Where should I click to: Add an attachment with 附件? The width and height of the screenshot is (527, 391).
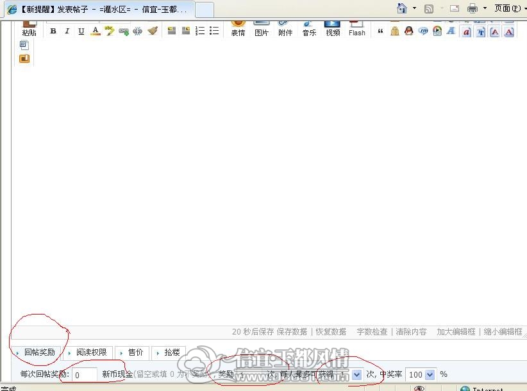click(285, 29)
